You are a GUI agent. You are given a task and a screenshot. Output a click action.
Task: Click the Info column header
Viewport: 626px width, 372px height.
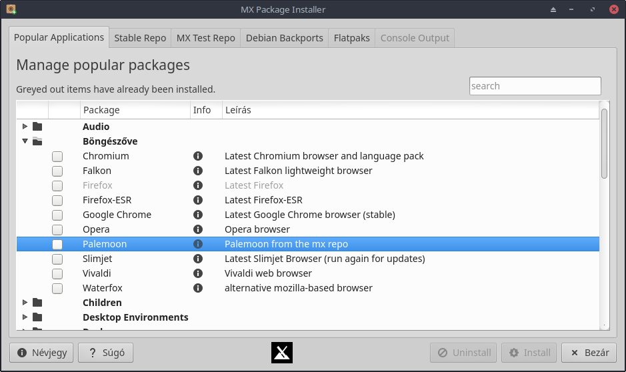[206, 110]
